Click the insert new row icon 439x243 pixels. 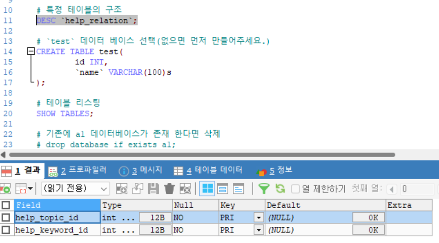click(x=122, y=189)
